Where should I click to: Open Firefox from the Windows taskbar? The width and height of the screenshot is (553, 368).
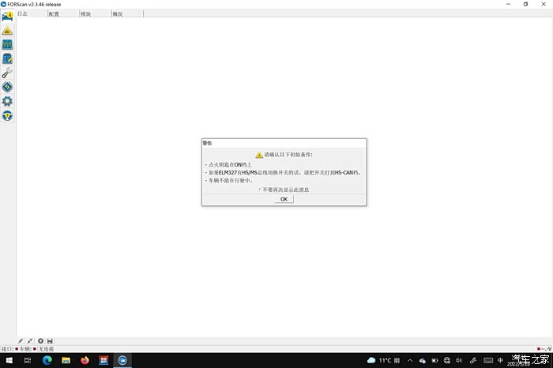85,360
